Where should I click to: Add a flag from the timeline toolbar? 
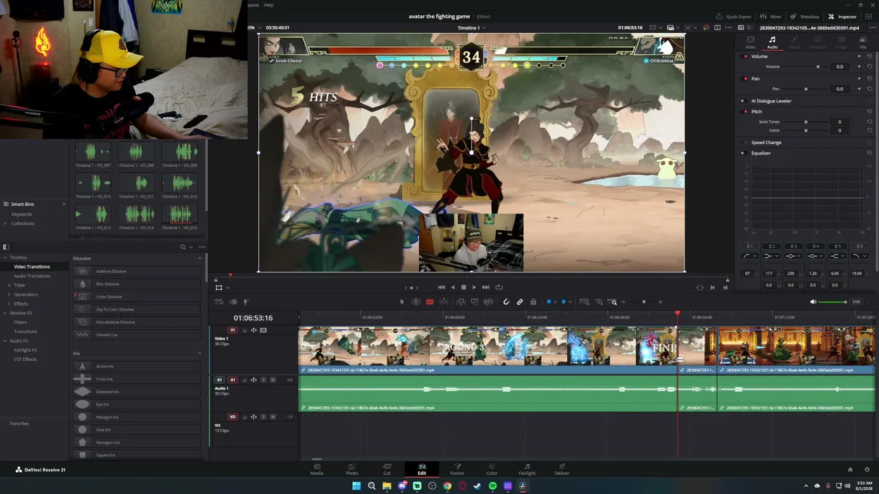pos(549,302)
